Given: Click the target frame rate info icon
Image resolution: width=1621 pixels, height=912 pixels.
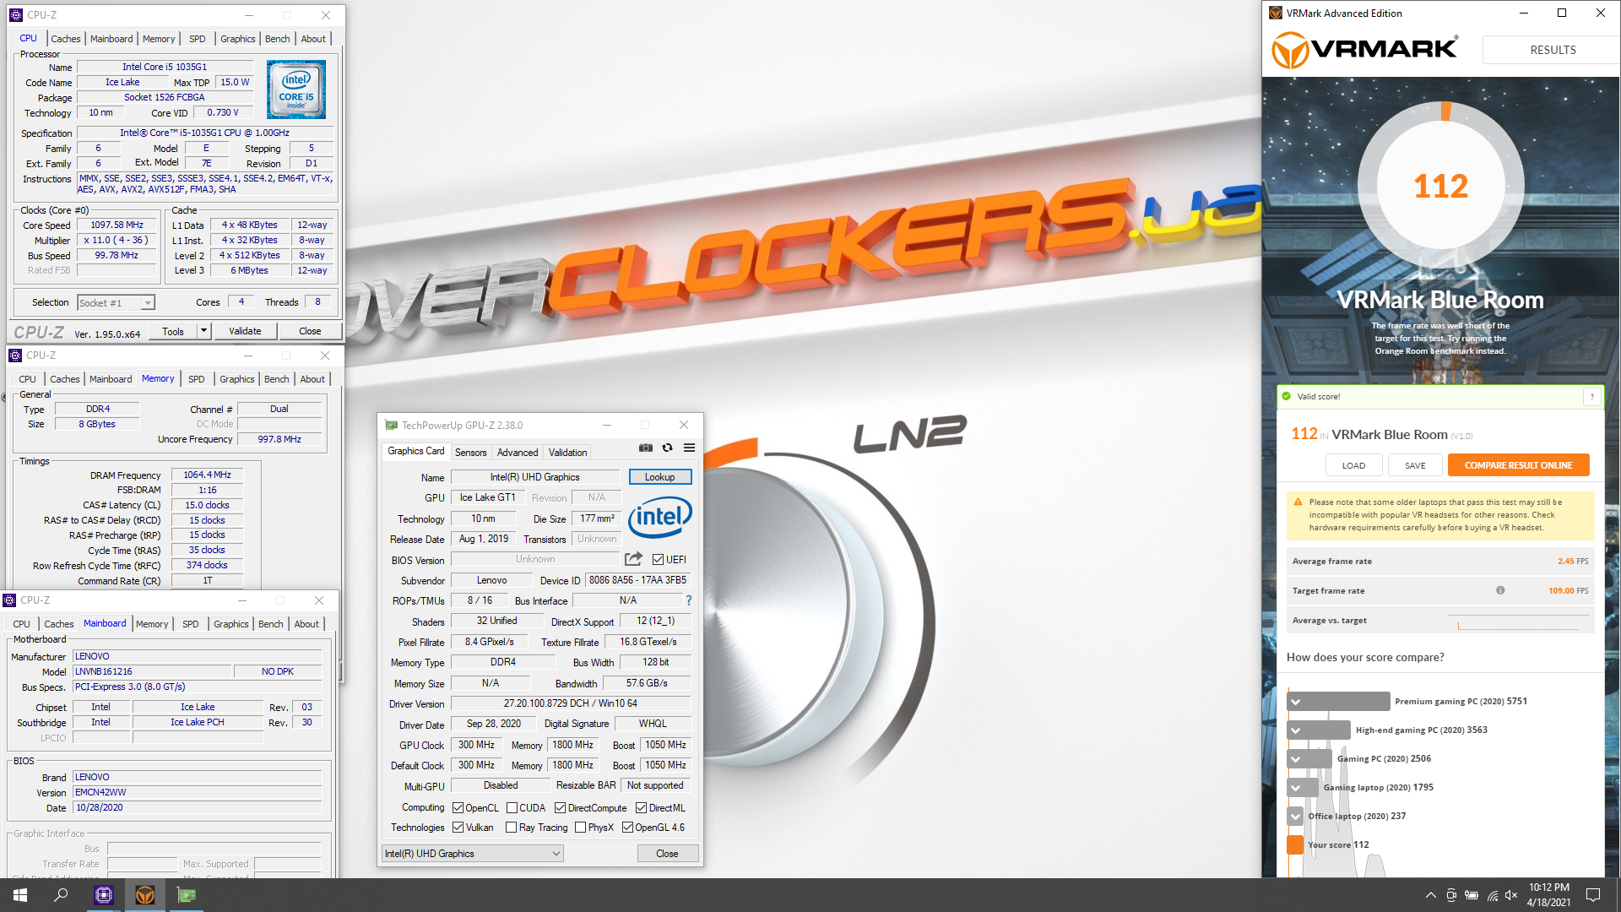Looking at the screenshot, I should [1500, 590].
